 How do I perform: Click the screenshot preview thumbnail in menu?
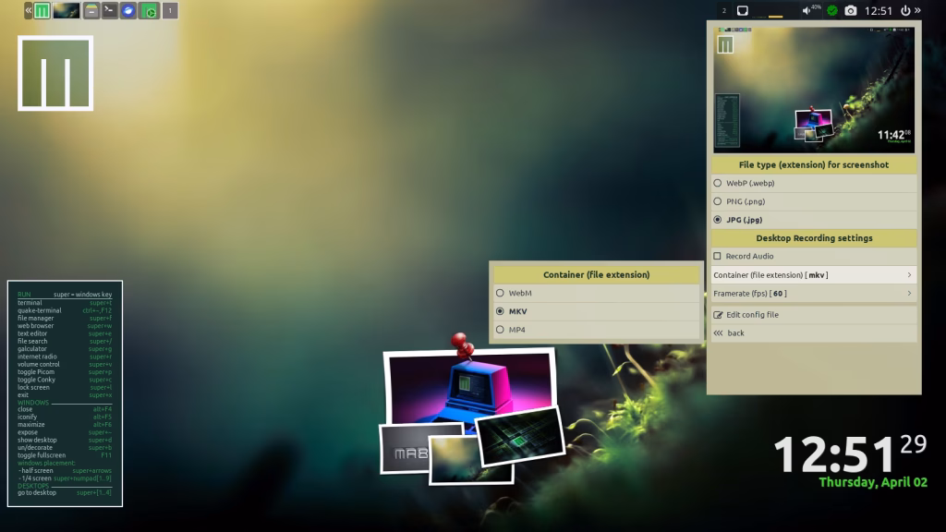pyautogui.click(x=813, y=90)
